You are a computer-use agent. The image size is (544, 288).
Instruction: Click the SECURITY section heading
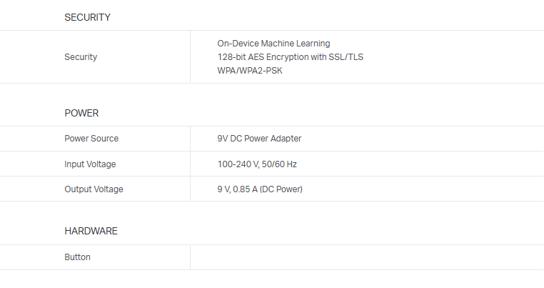[x=87, y=17]
